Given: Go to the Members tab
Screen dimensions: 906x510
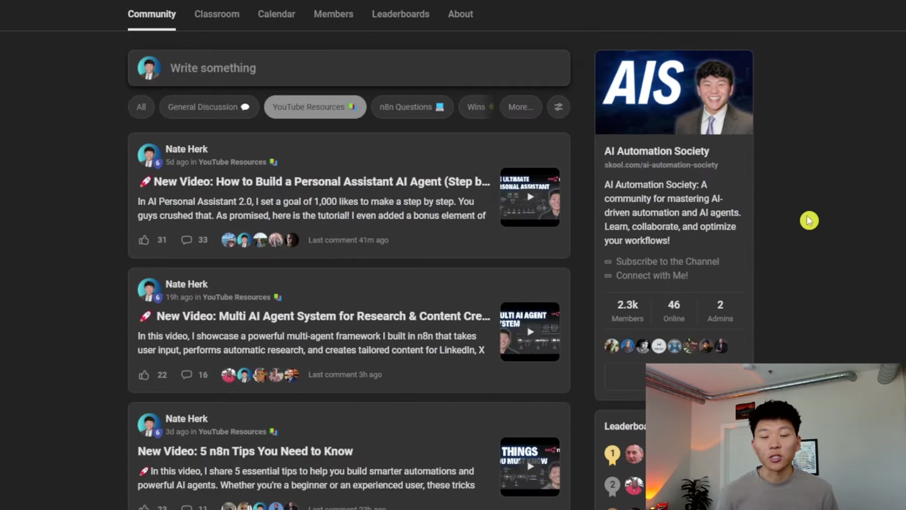Looking at the screenshot, I should pyautogui.click(x=333, y=14).
